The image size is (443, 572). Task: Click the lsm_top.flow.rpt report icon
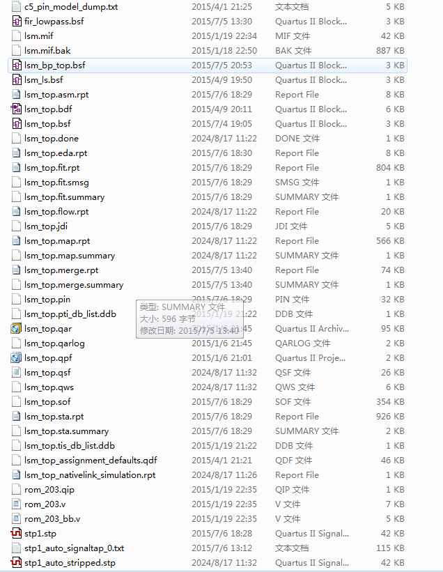click(x=17, y=212)
